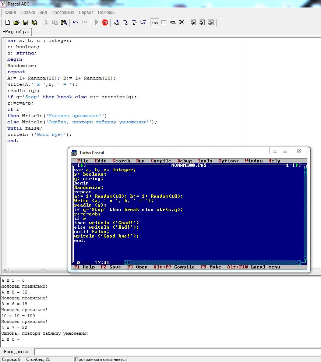This screenshot has width=321, height=362.
Task: Toggle the >123 output window button
Action: pyautogui.click(x=155, y=22)
